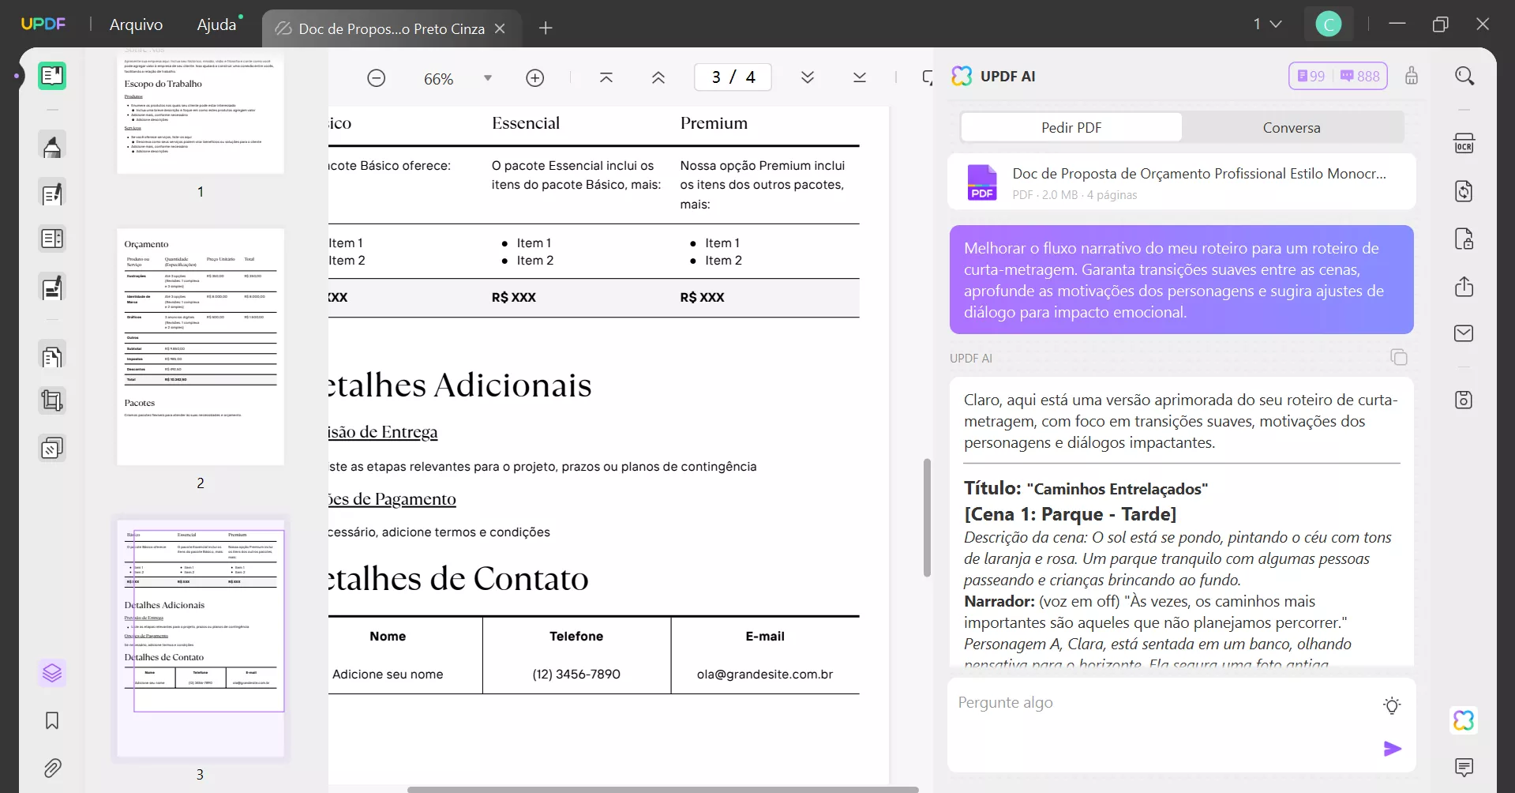
Task: Open the bookmarks panel icon
Action: pos(52,720)
